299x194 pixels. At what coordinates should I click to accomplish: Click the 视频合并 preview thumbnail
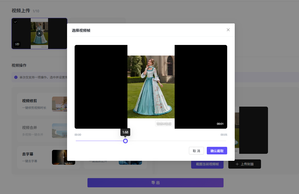pos(60,131)
